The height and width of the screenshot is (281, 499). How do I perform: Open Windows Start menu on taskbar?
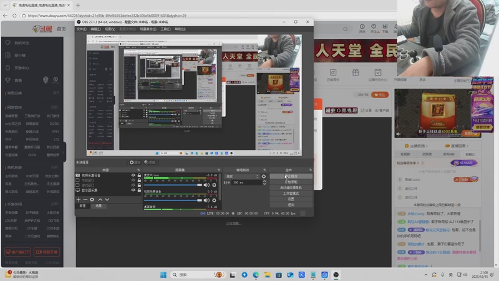(x=163, y=275)
